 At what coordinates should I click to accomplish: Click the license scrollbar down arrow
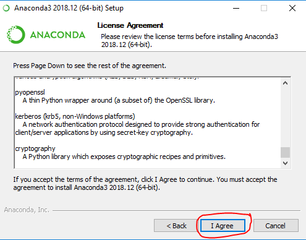[x=285, y=163]
